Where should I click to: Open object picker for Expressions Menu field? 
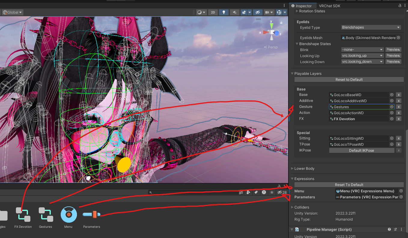401,191
